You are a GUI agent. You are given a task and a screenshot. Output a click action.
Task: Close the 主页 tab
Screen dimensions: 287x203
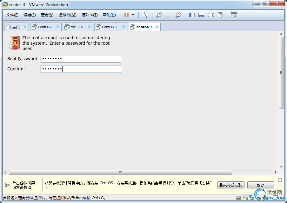25,27
